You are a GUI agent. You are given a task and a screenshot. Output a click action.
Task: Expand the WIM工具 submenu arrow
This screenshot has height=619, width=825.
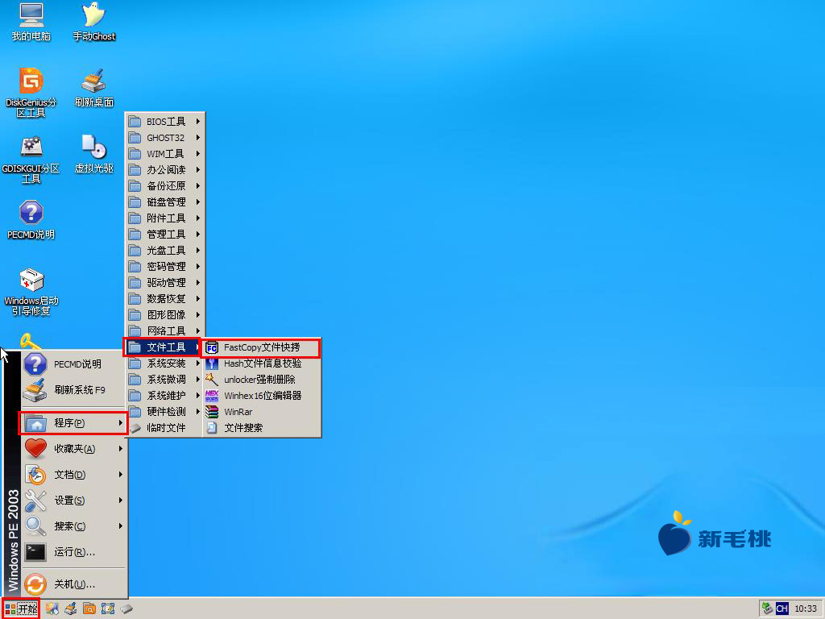click(x=198, y=154)
